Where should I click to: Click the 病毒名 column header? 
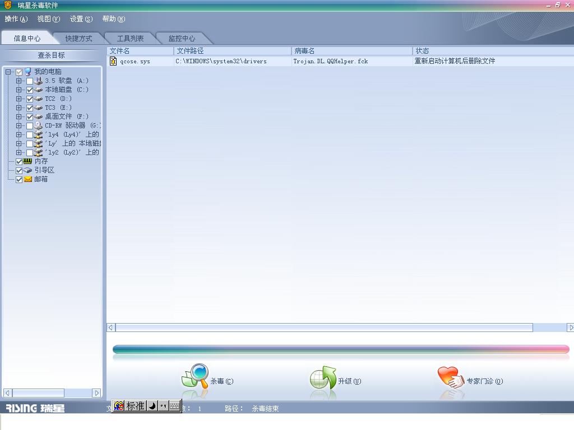(352, 51)
